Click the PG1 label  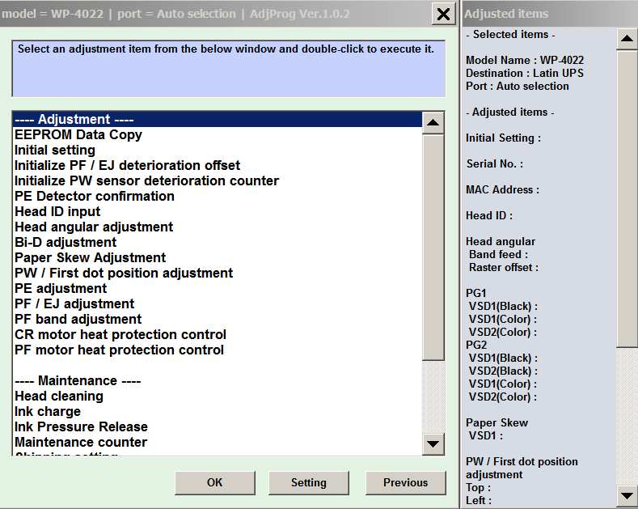click(x=476, y=293)
